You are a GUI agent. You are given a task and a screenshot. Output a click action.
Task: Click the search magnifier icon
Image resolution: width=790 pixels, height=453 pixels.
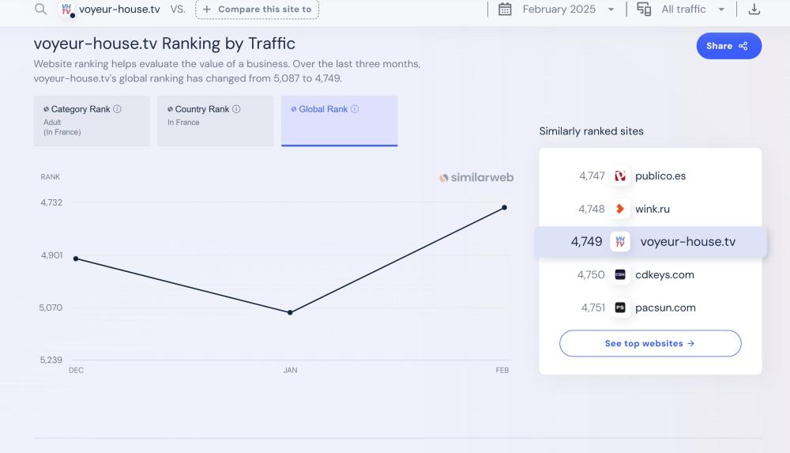tap(41, 9)
